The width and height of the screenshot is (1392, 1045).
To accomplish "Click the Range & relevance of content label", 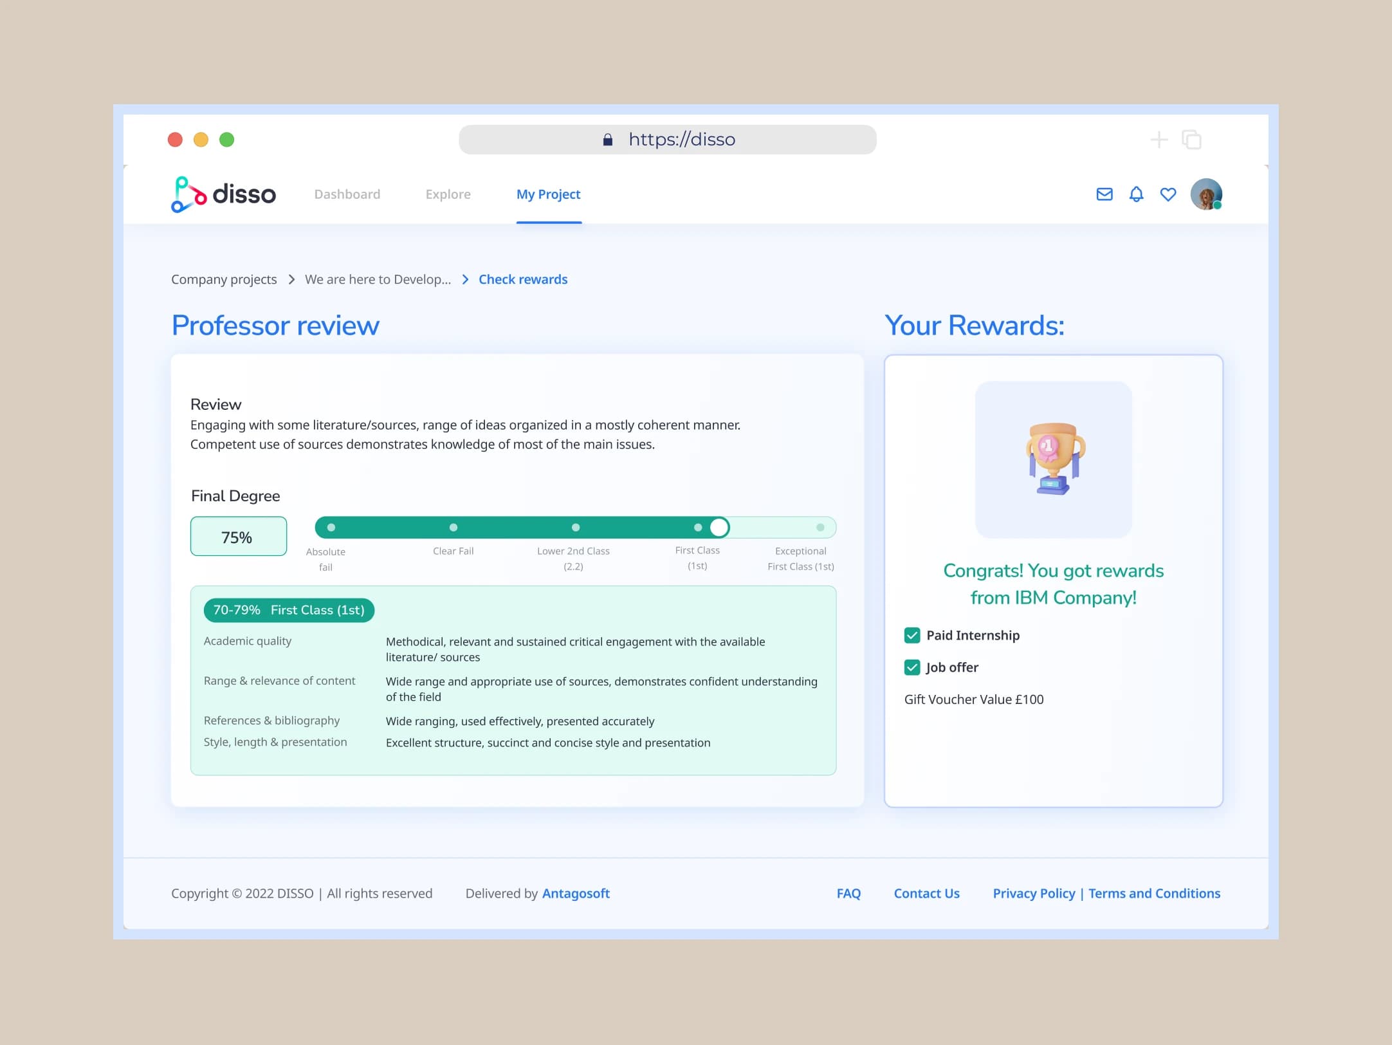I will click(x=279, y=681).
